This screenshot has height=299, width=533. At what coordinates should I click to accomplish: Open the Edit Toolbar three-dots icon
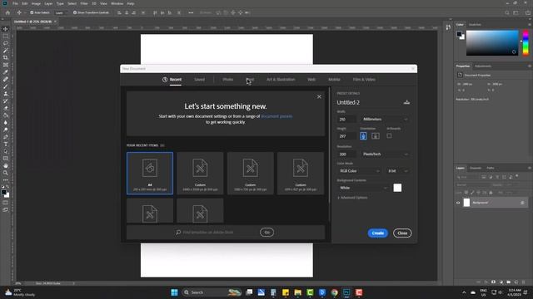(6, 180)
